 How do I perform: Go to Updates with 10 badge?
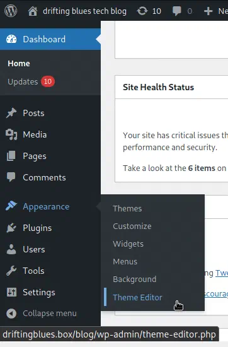point(31,81)
